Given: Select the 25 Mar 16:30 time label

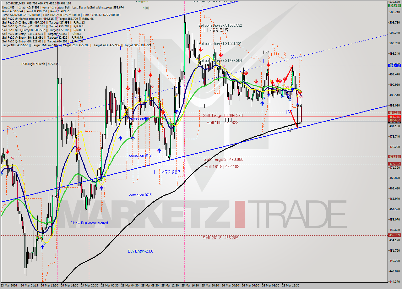Looking at the screenshot, I should [190, 286].
